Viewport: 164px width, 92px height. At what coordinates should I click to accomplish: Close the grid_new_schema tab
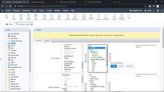pyautogui.click(x=32, y=24)
